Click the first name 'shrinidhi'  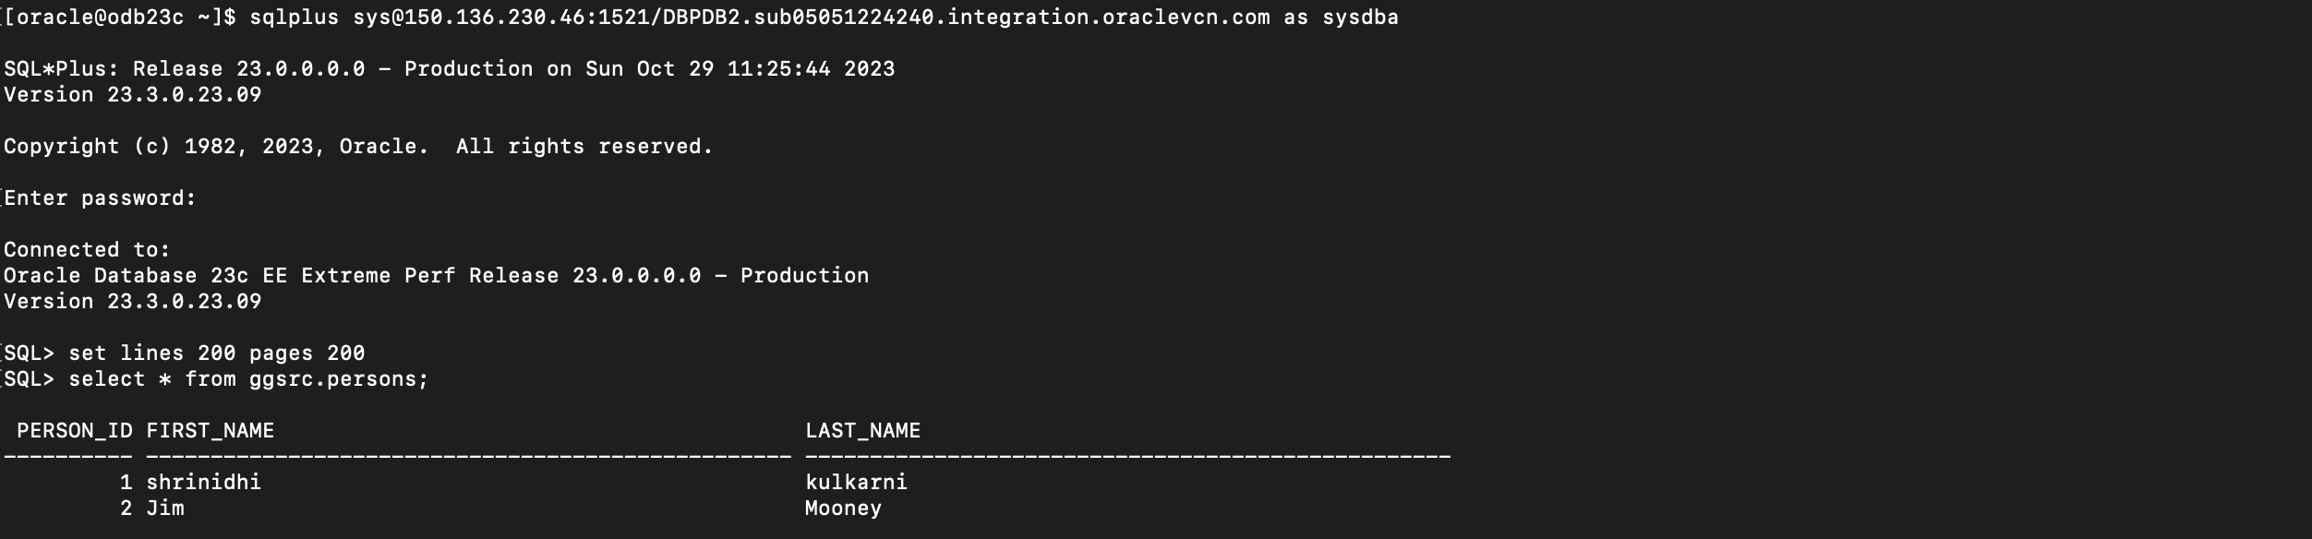[204, 483]
